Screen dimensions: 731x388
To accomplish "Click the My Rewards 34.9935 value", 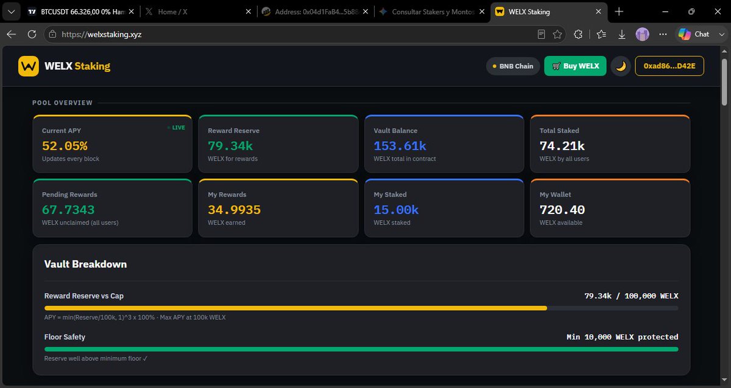I will click(234, 210).
